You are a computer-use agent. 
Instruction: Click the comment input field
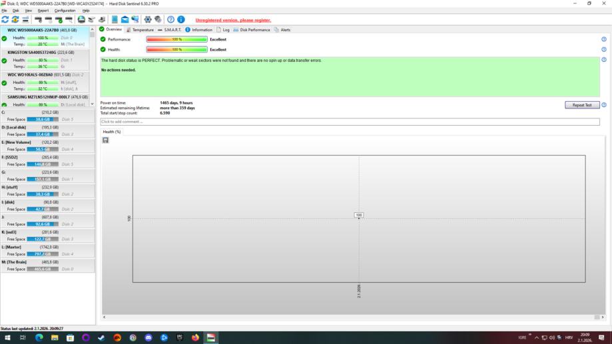pyautogui.click(x=350, y=122)
